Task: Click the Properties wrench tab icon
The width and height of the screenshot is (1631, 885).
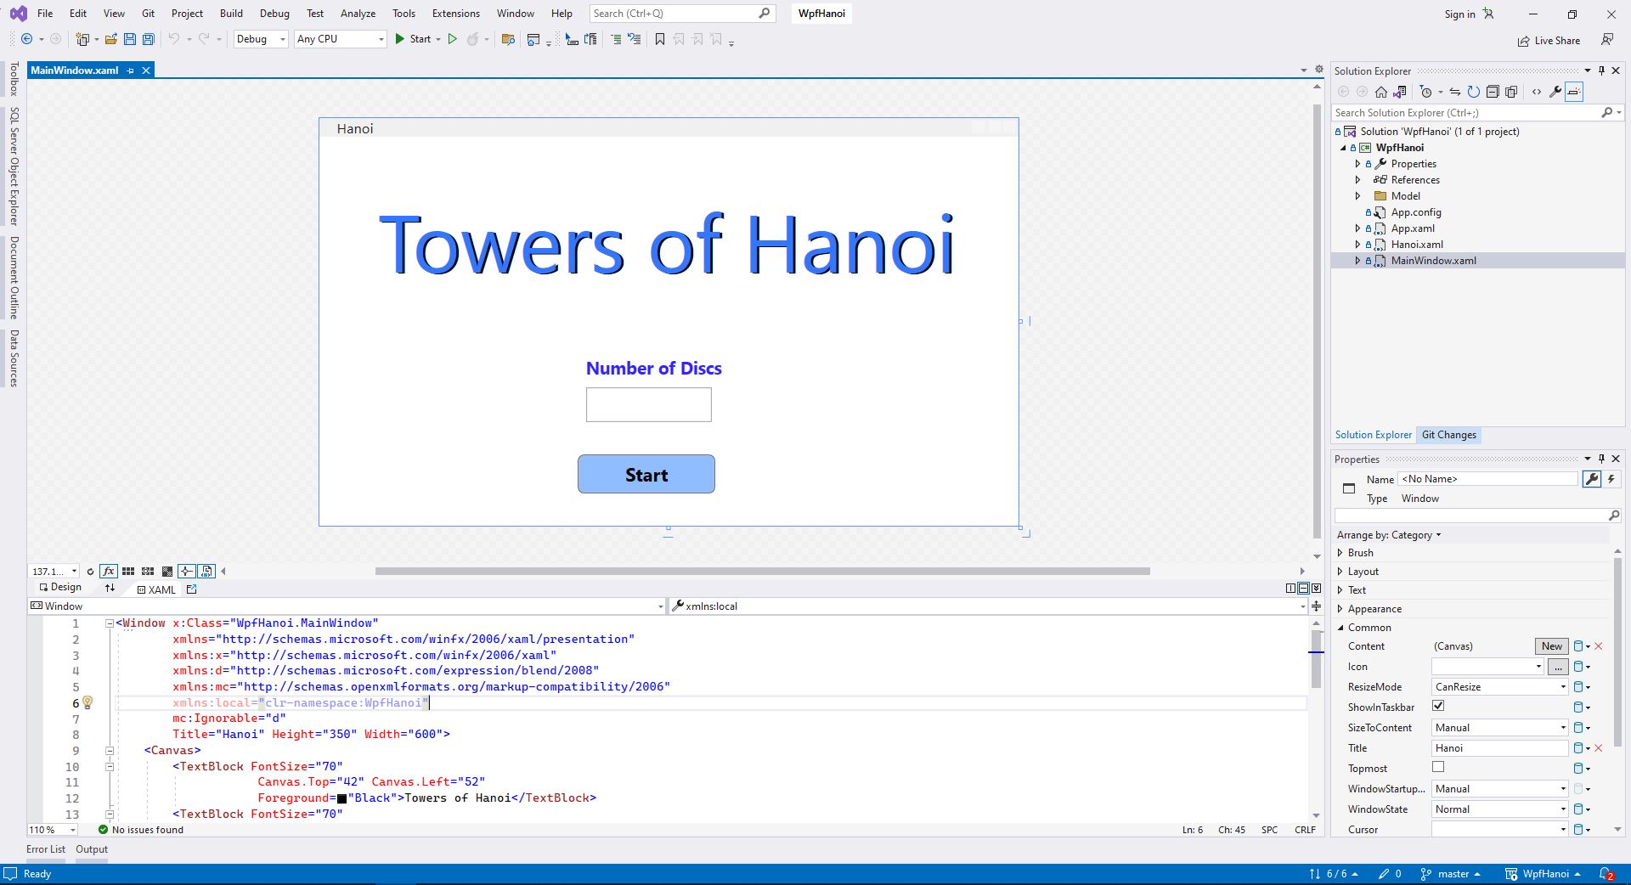Action: point(1592,479)
